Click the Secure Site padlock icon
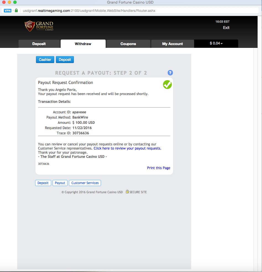 point(127,192)
